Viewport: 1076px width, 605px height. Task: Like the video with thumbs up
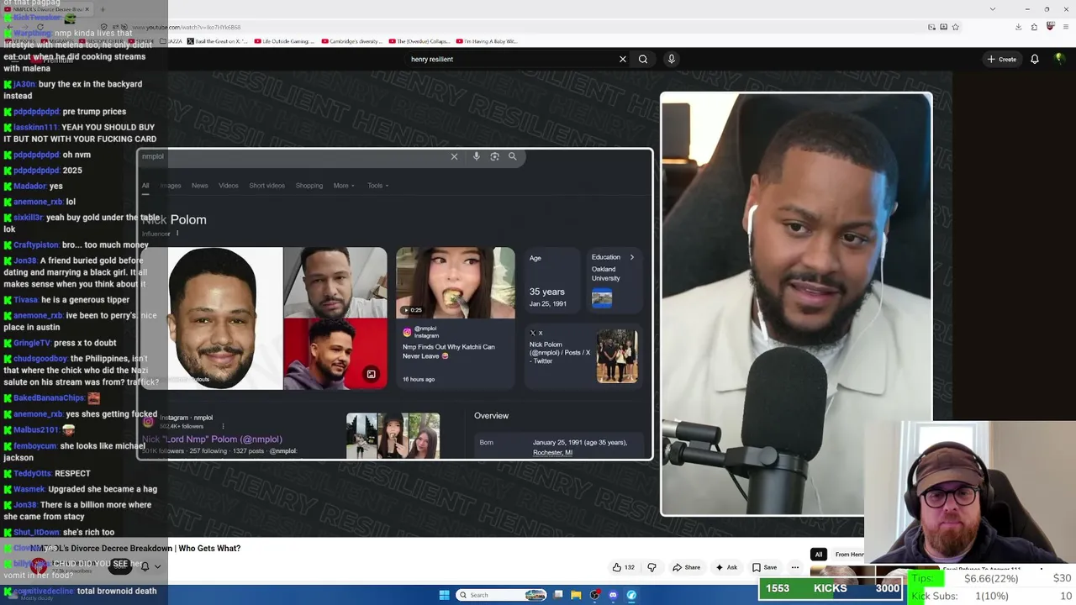(x=623, y=567)
